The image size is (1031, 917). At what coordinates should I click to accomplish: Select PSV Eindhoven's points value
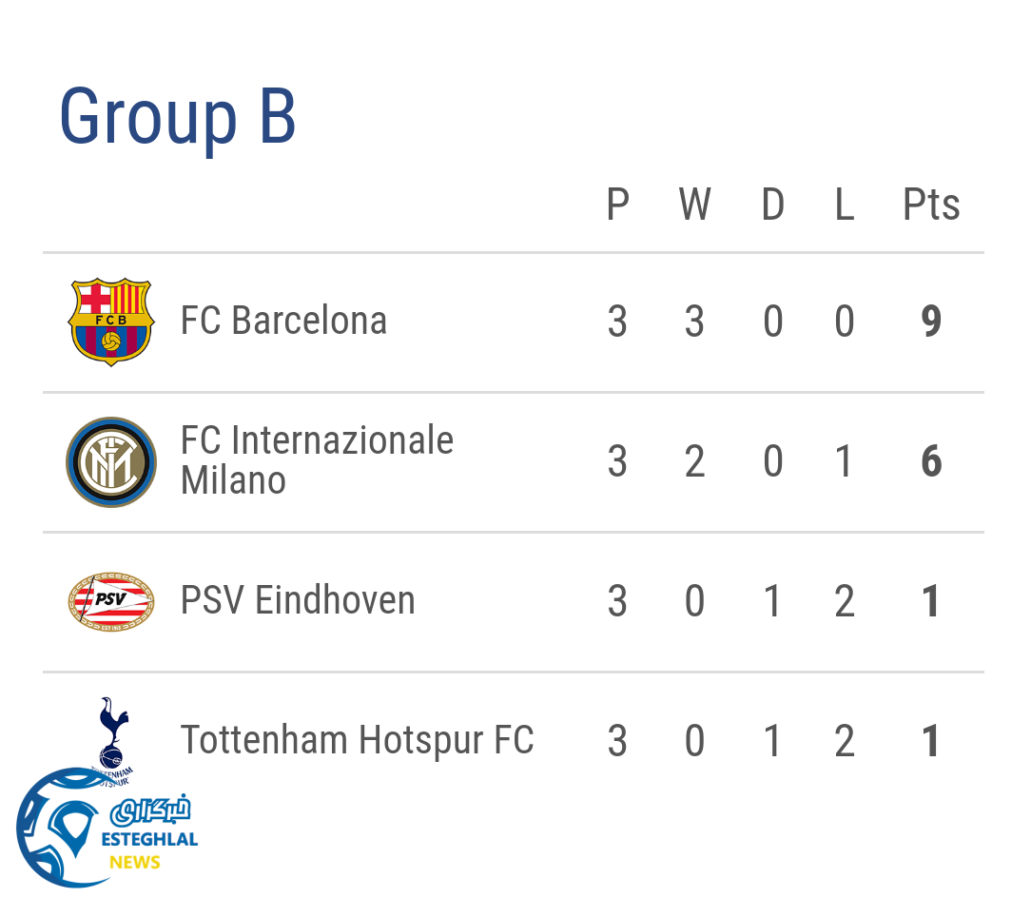(x=931, y=601)
